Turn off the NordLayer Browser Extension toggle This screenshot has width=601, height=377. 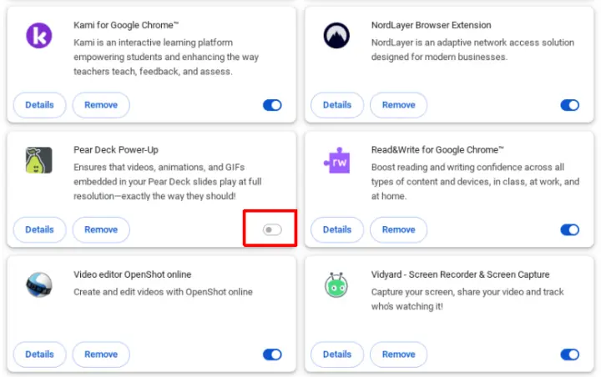[569, 105]
